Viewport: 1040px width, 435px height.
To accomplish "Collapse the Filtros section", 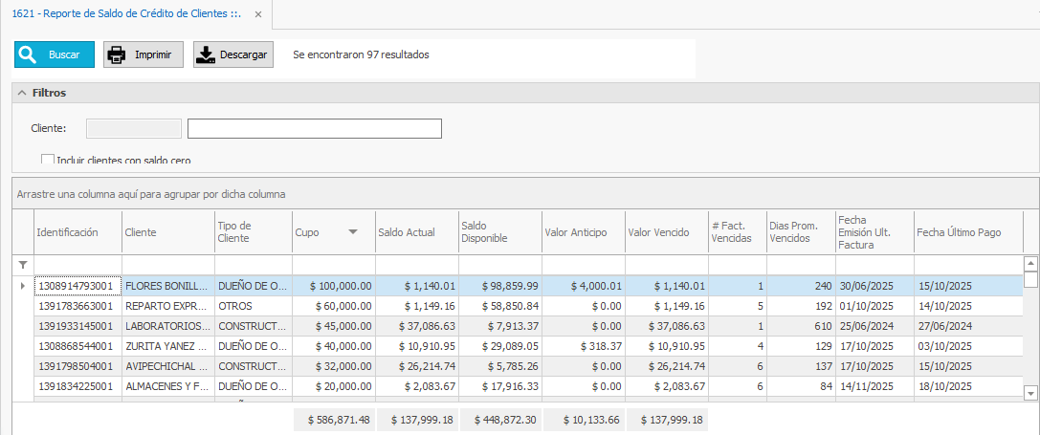I will click(21, 93).
